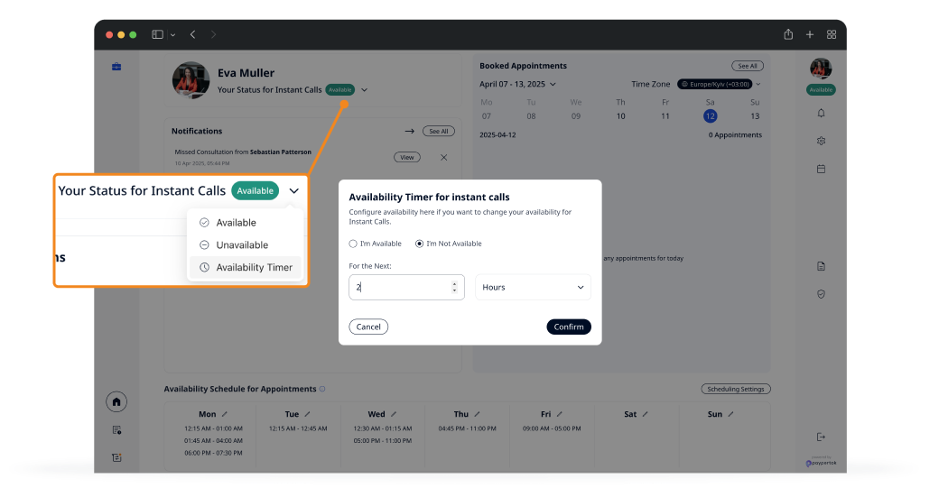This screenshot has height=488, width=939.
Task: Toggle the browser sidebar panel icon
Action: (157, 34)
